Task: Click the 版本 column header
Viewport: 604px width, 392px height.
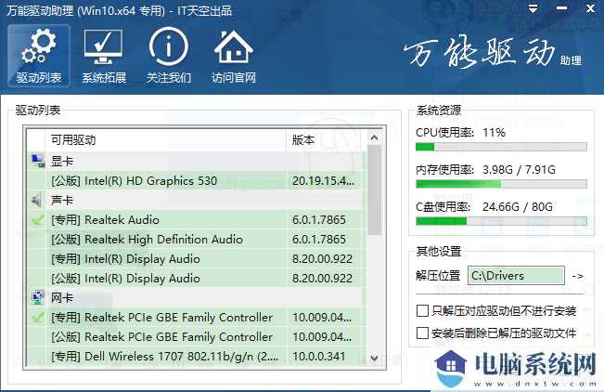Action: tap(324, 139)
